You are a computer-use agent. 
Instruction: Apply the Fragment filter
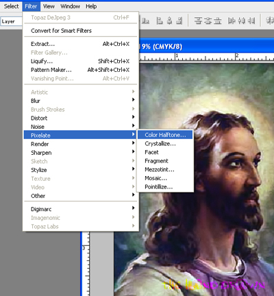[165, 161]
